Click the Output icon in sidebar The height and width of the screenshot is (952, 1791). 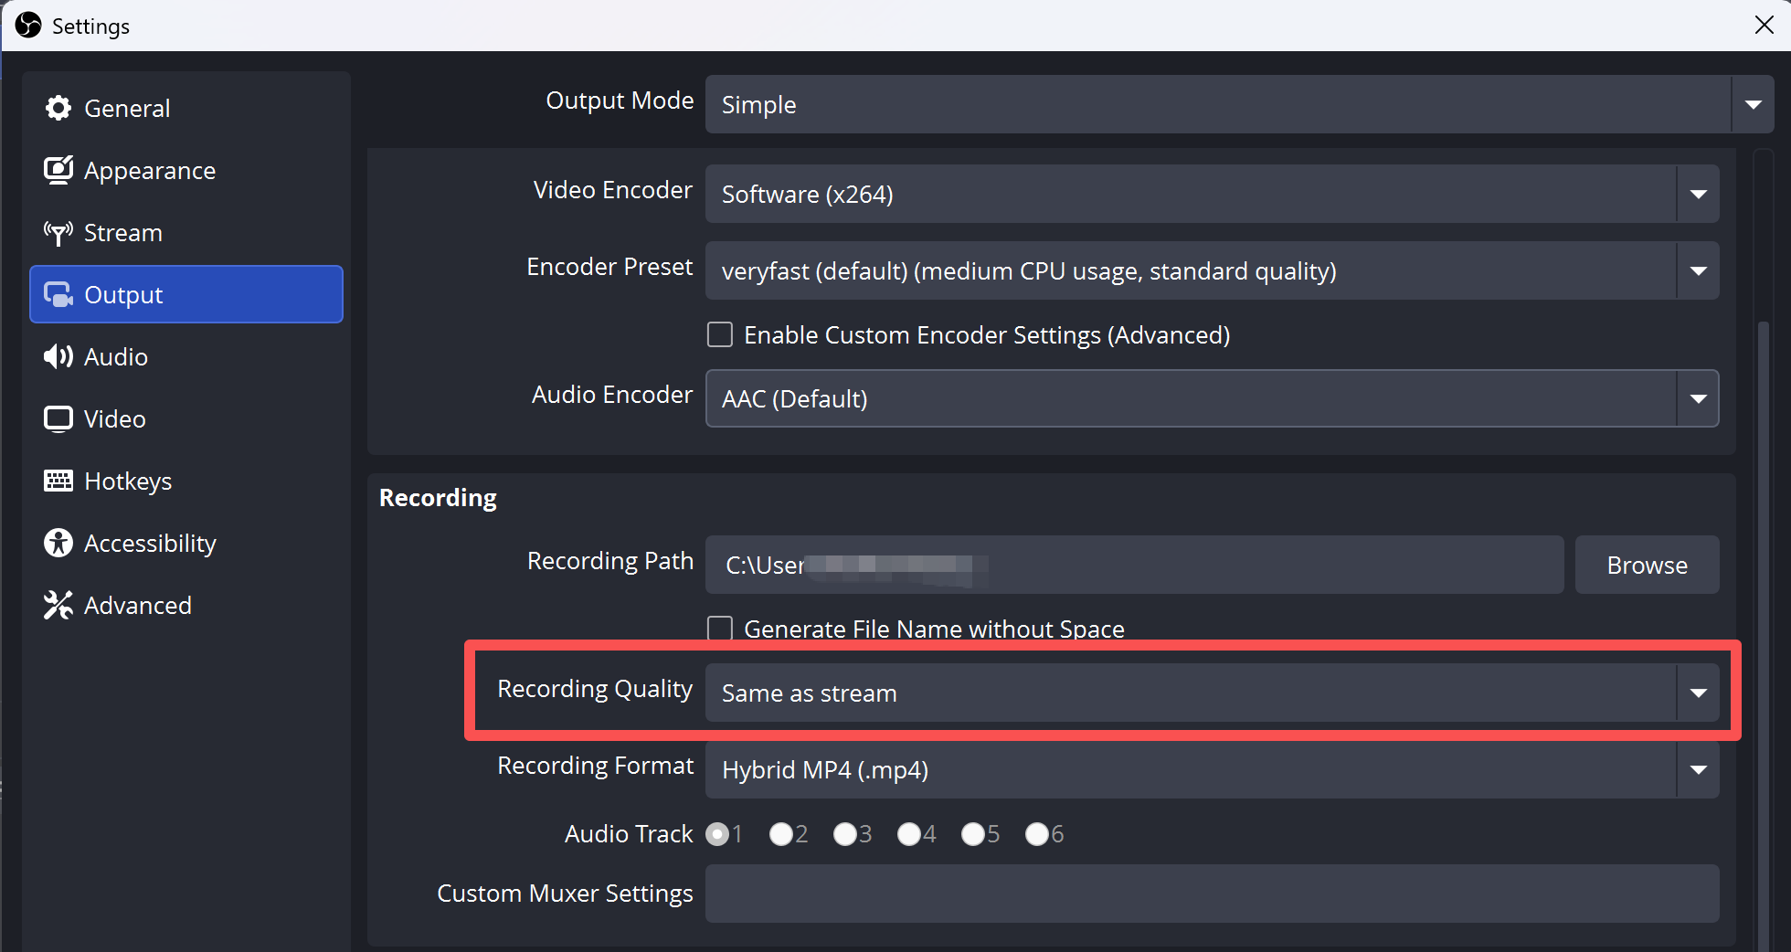tap(58, 294)
